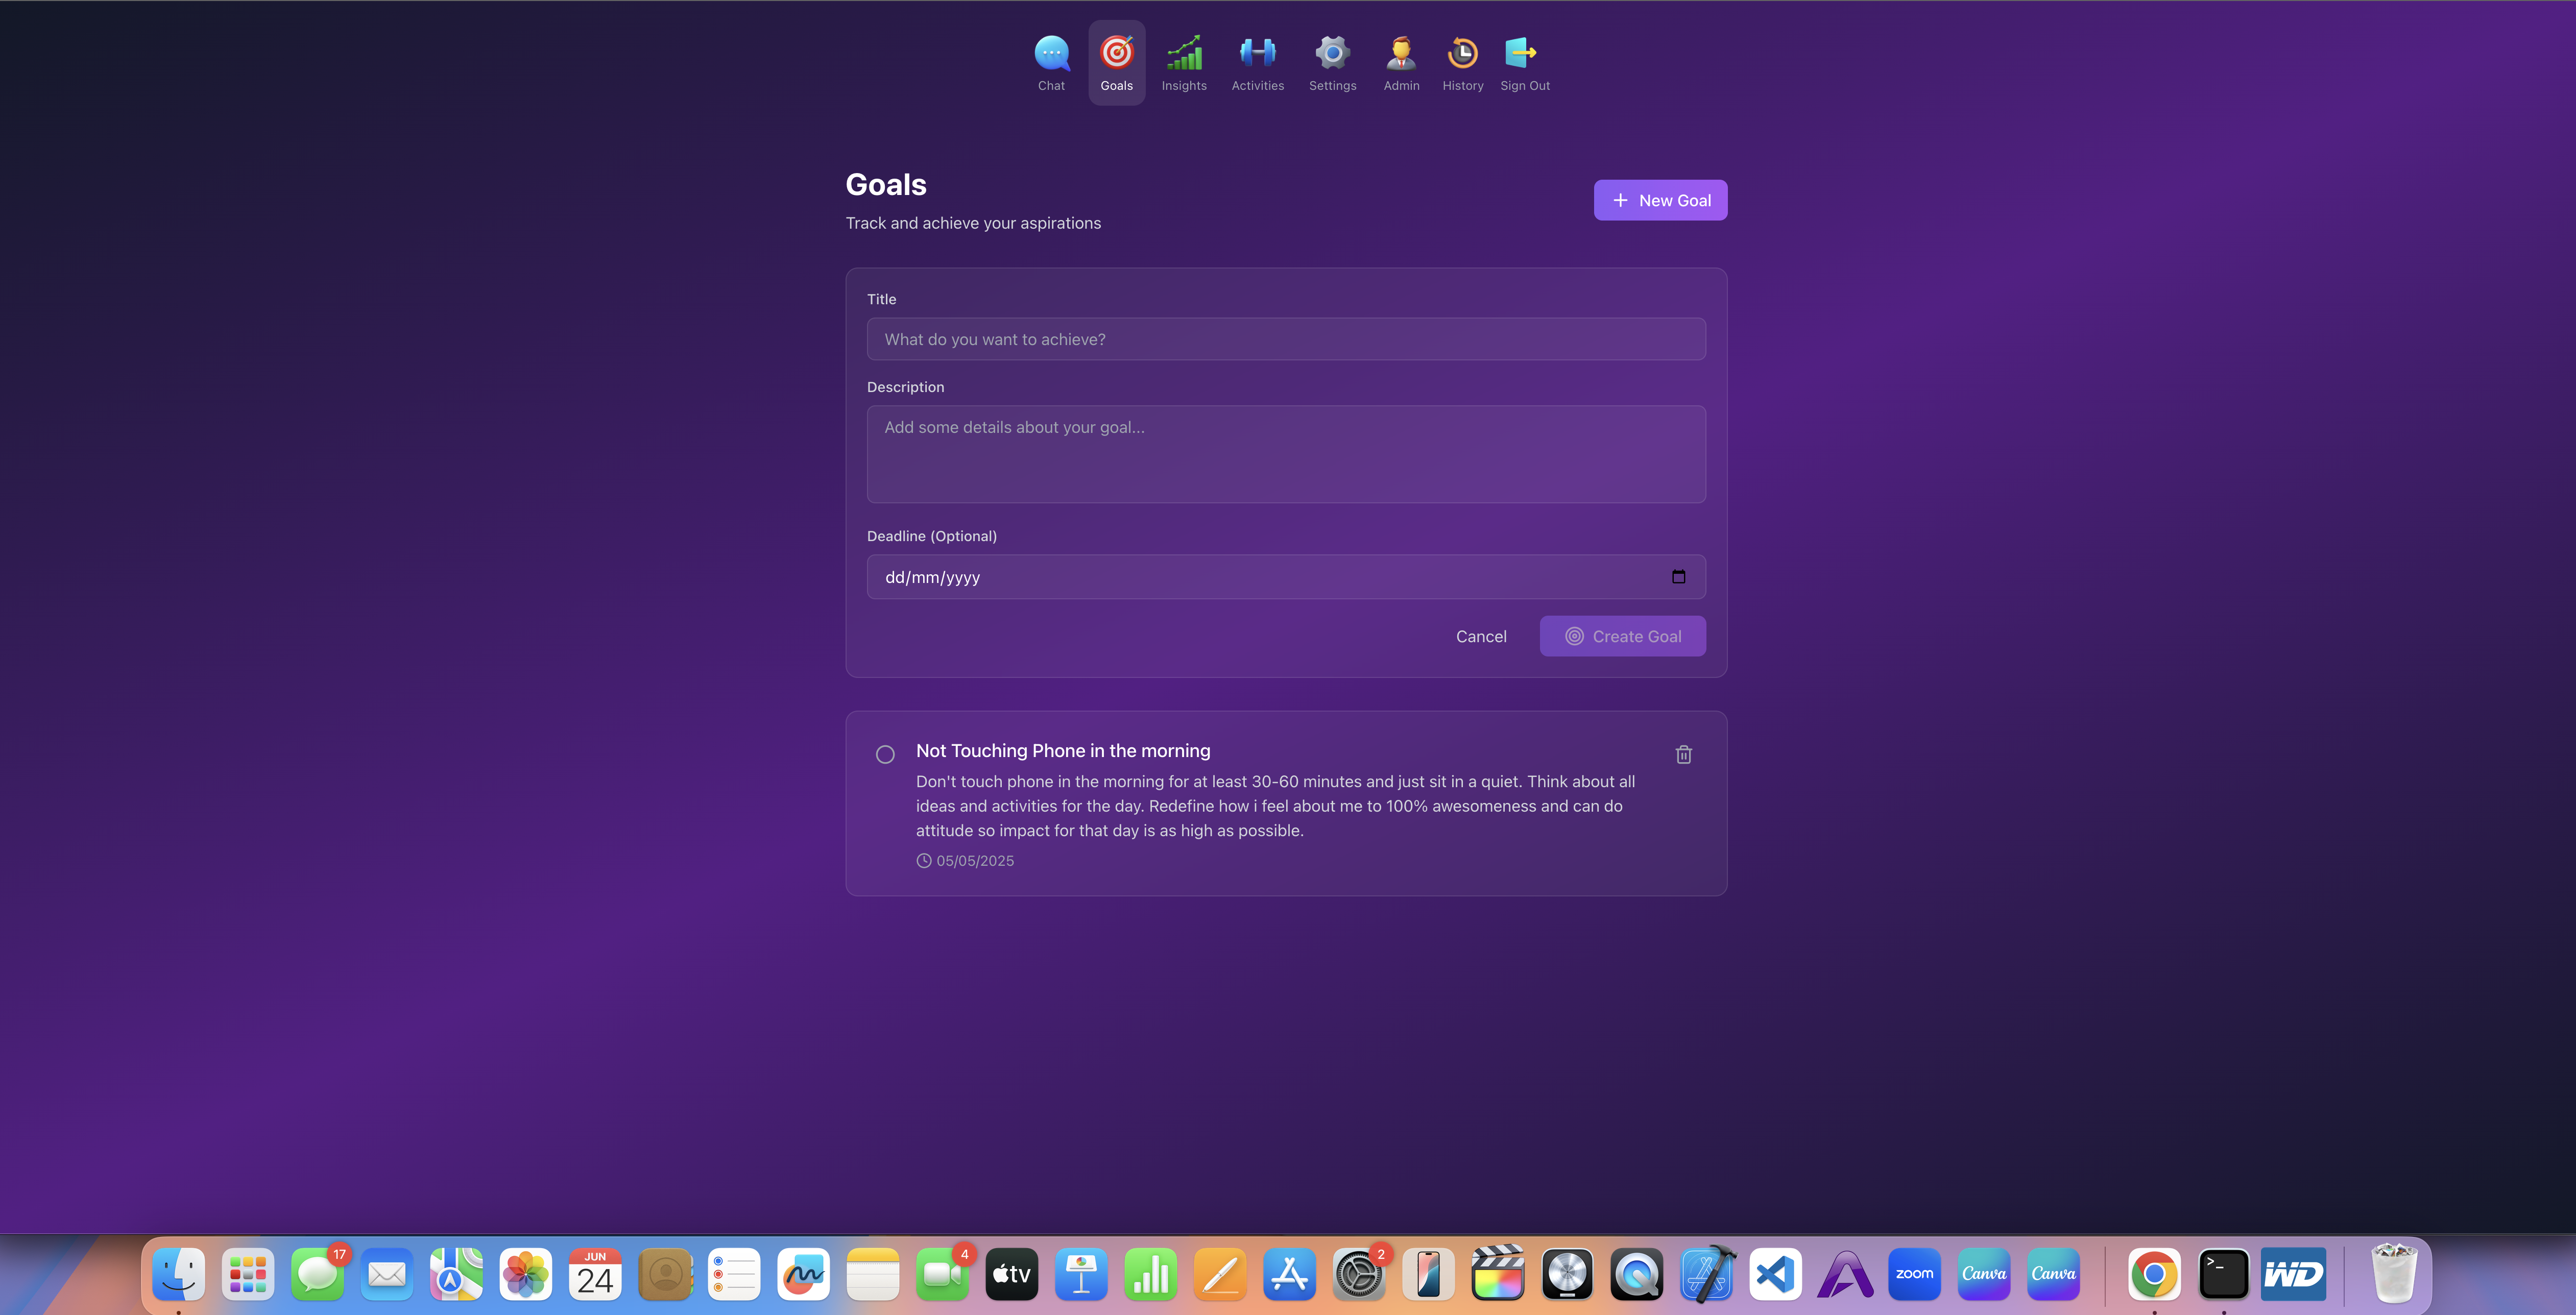Open the Insights chart icon

click(x=1184, y=52)
